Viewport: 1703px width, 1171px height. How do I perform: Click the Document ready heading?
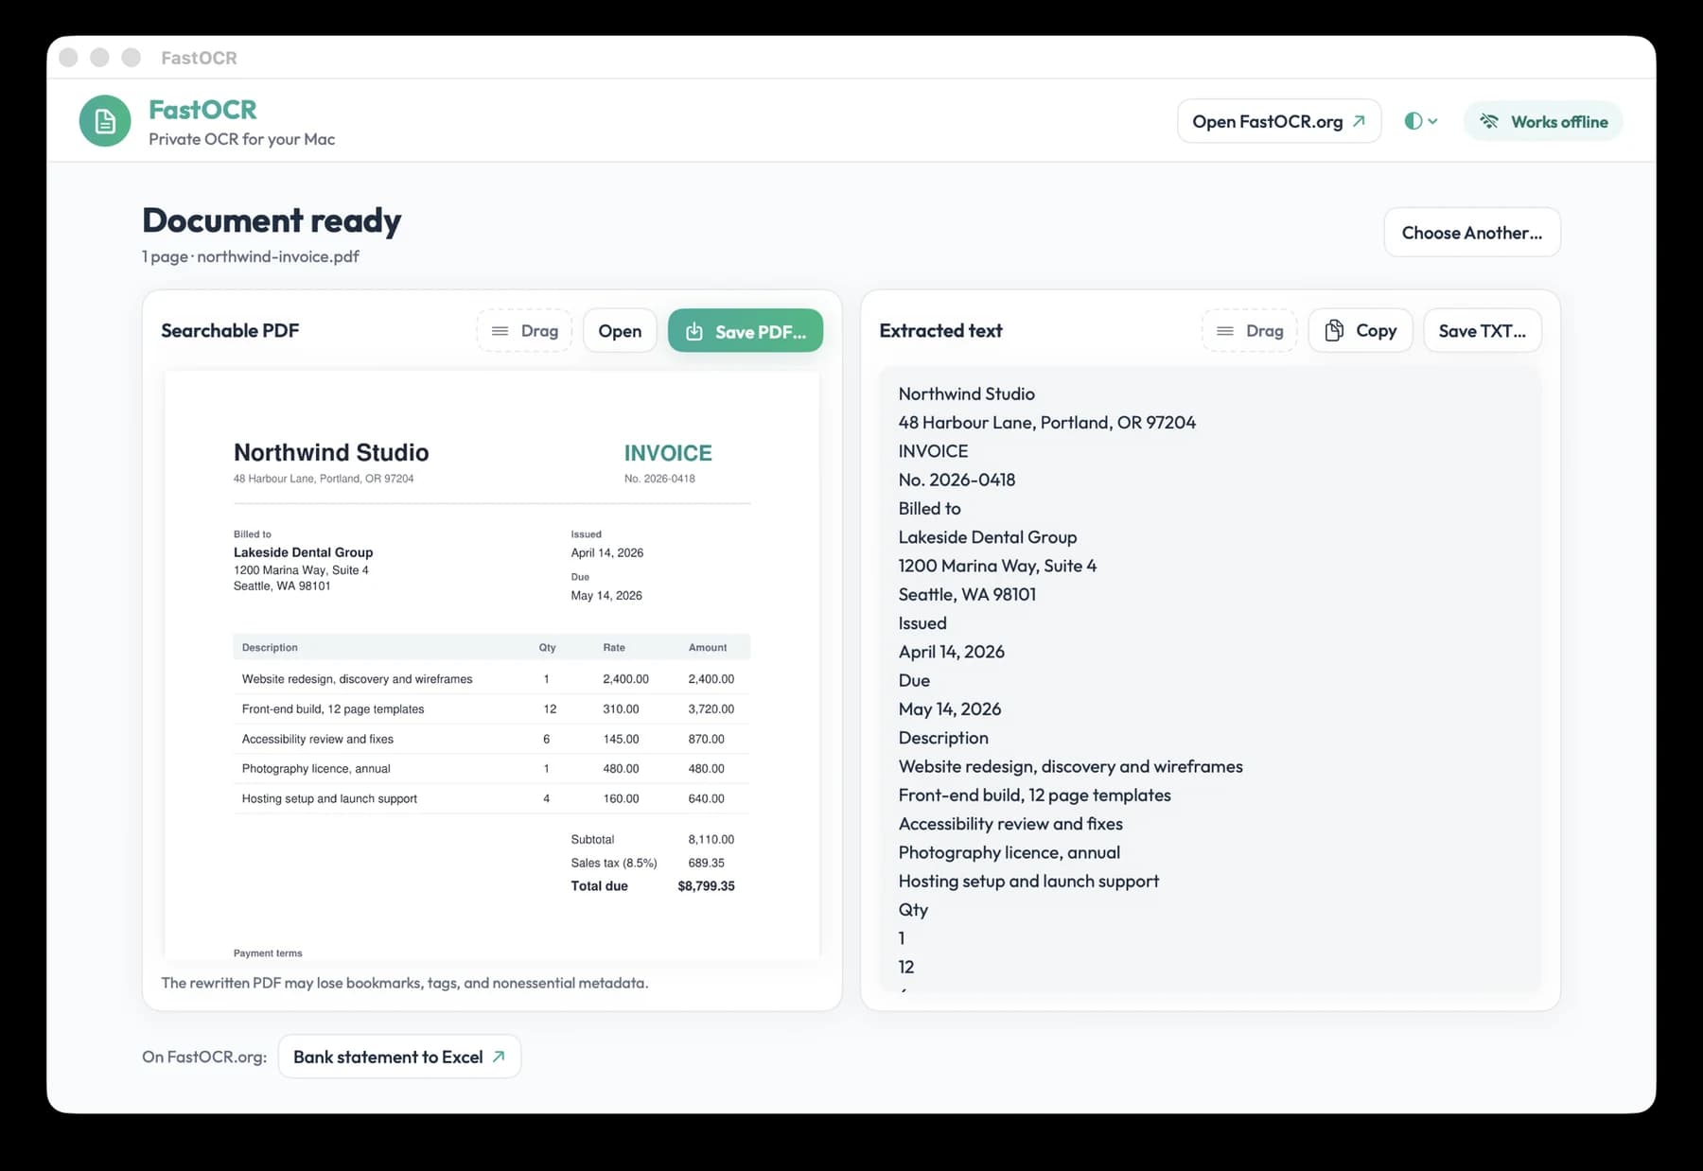tap(272, 220)
